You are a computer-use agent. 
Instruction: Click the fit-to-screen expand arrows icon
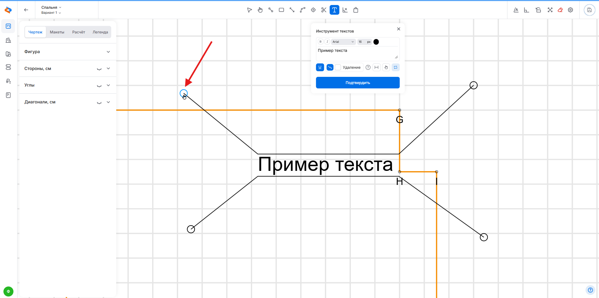pyautogui.click(x=550, y=10)
